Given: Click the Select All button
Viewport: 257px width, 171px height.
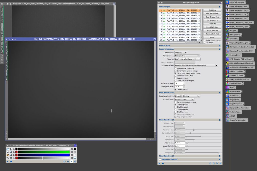Looking at the screenshot, I should pos(212,24).
